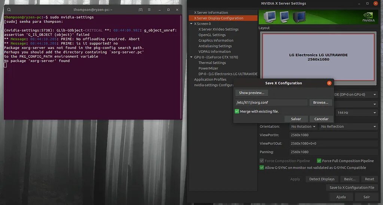Click Sair quit button
The width and height of the screenshot is (383, 205).
(367, 197)
